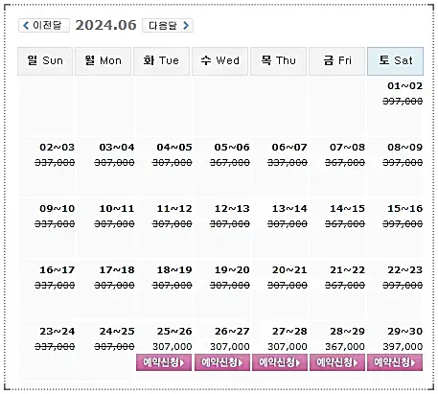The width and height of the screenshot is (438, 394).
Task: Click the 24~25 date label
Action: coord(117,332)
